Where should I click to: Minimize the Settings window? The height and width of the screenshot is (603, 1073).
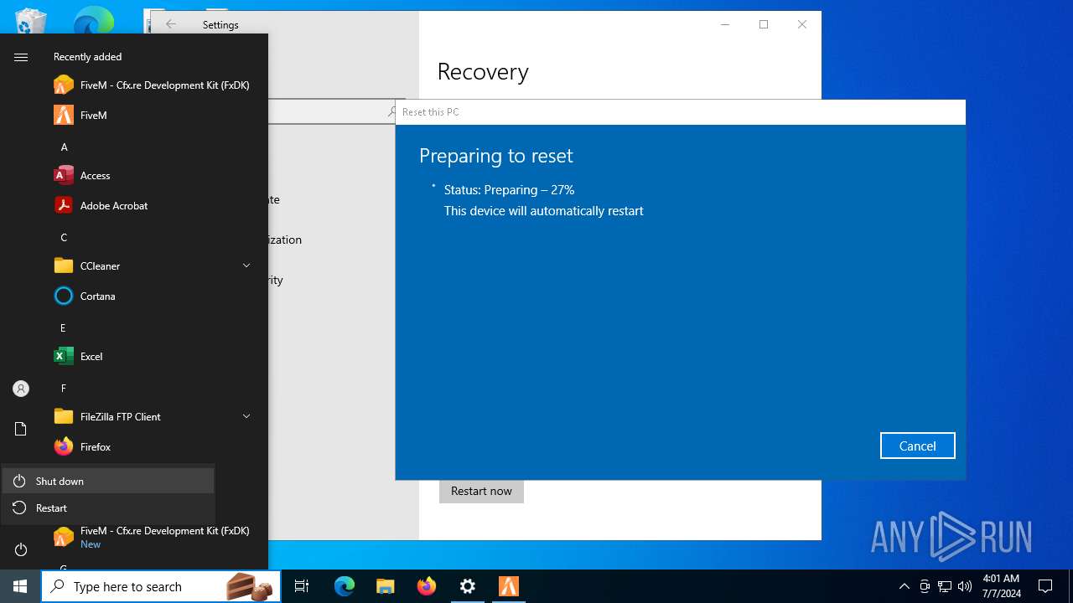725,24
